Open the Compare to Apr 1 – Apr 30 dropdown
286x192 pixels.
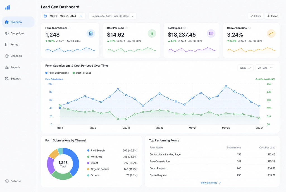(x=112, y=16)
